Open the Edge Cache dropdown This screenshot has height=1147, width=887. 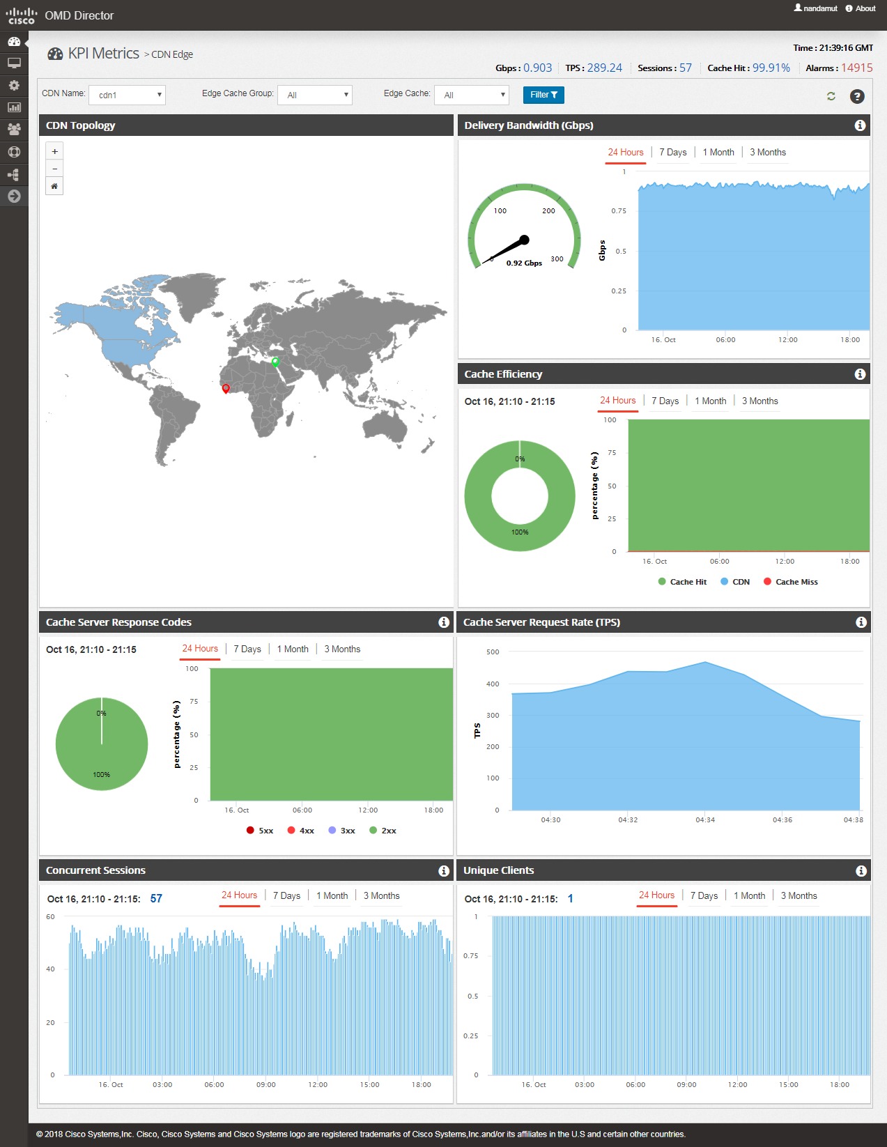(472, 95)
